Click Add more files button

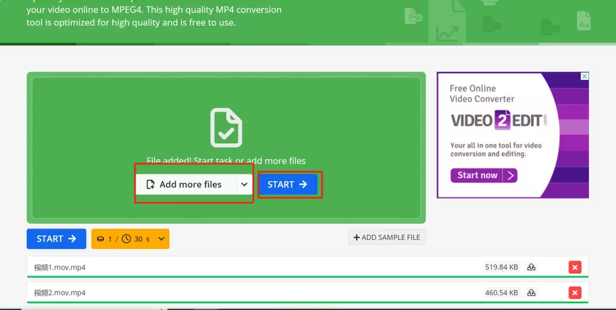coord(187,184)
